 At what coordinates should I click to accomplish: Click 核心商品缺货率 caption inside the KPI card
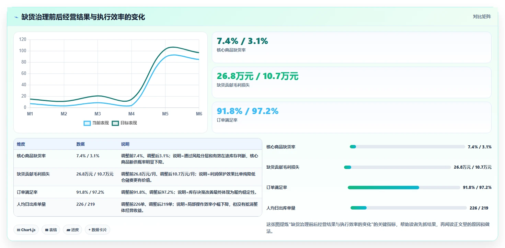coord(231,50)
